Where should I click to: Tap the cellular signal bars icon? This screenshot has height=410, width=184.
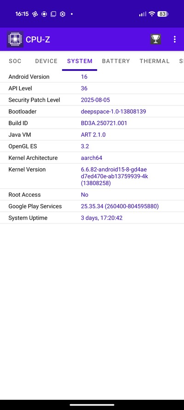point(143,14)
